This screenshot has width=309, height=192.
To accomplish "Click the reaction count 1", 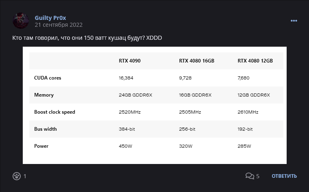I will click(x=25, y=176).
